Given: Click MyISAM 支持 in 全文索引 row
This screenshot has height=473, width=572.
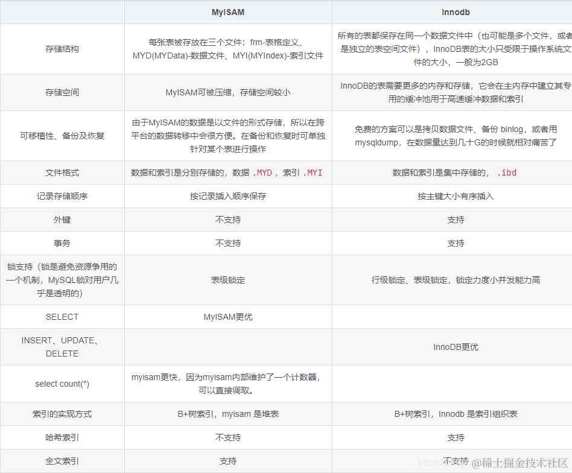Looking at the screenshot, I should click(228, 461).
